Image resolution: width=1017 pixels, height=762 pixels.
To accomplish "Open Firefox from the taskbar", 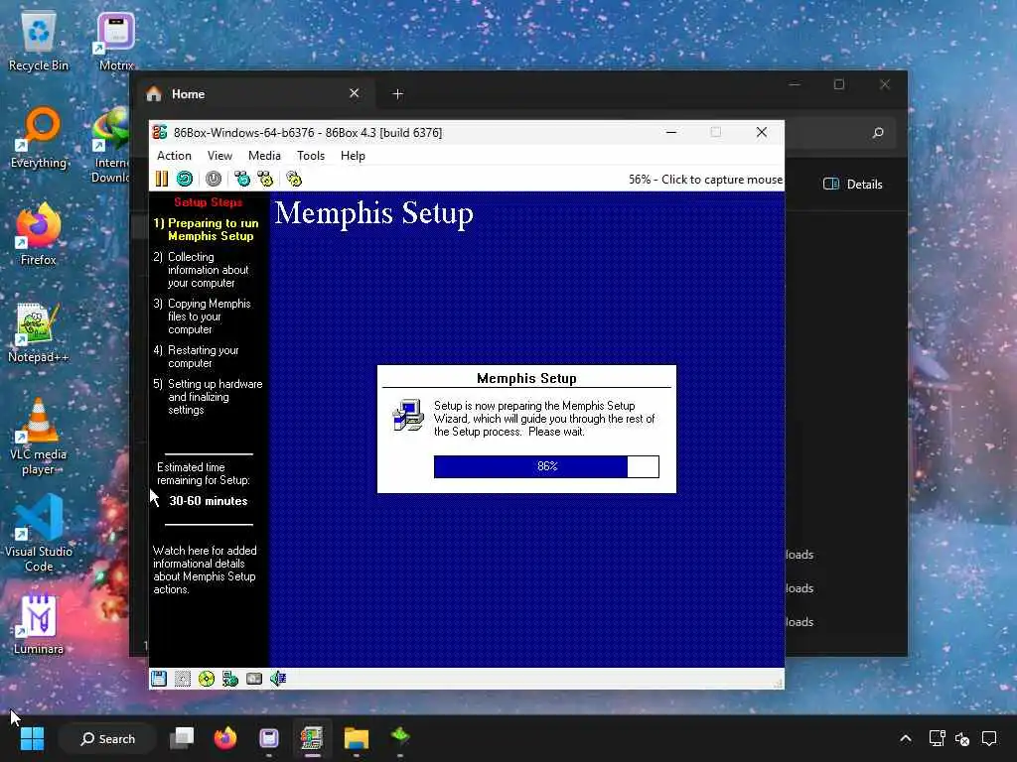I will pyautogui.click(x=225, y=738).
